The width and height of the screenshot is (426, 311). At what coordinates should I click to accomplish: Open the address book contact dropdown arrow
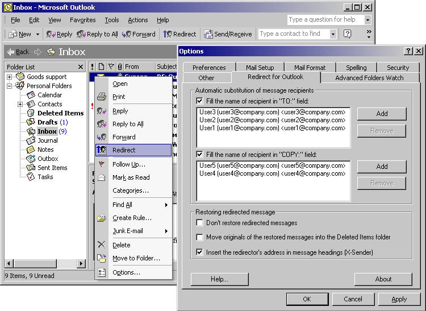point(333,34)
